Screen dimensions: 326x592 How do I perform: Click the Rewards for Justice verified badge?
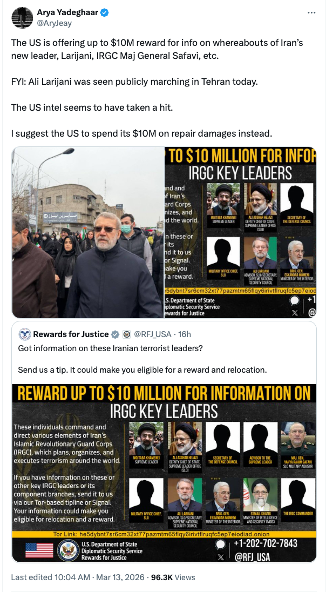tap(116, 334)
